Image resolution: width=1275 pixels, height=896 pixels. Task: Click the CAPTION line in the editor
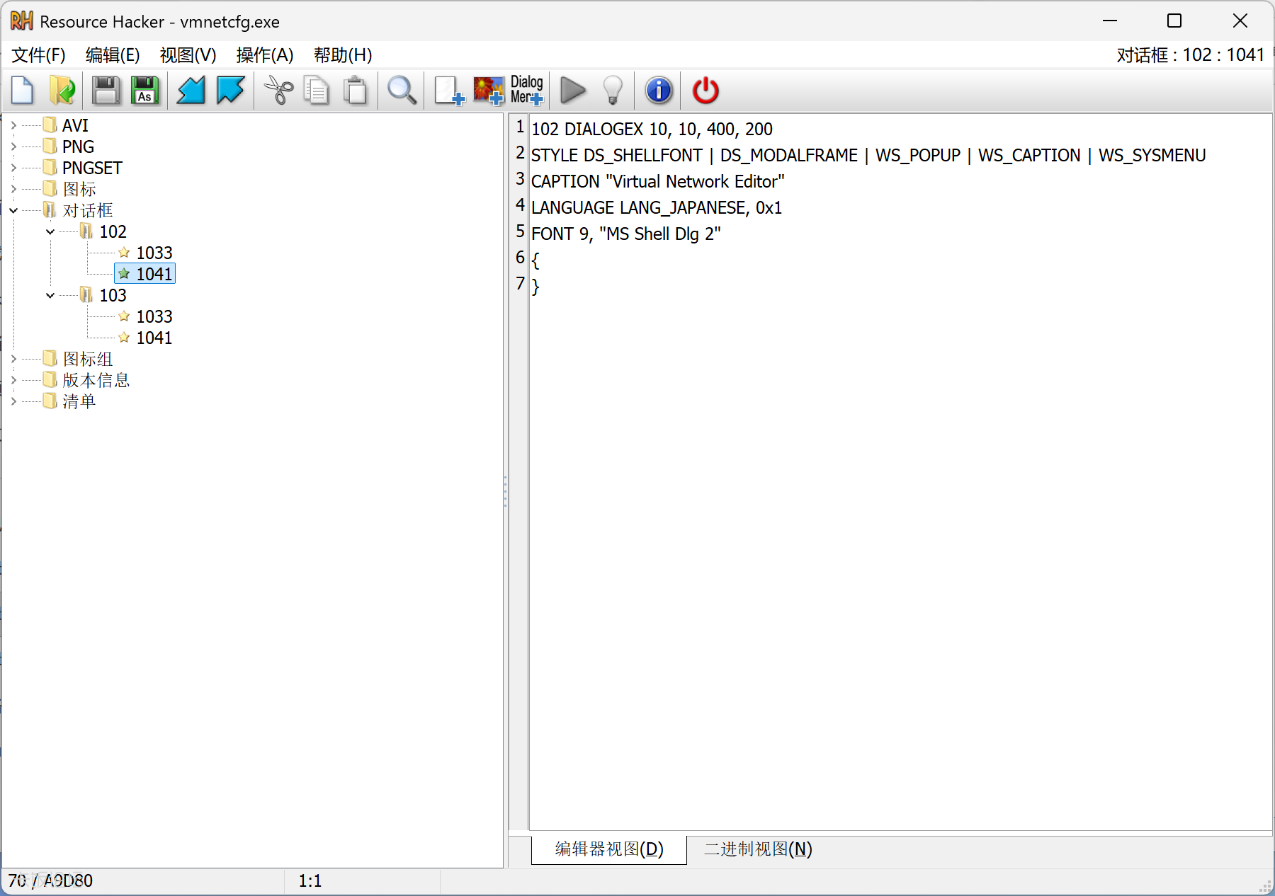(657, 182)
